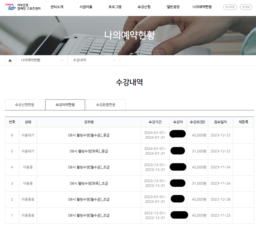Click the 2022-11-23 receipt date
The width and height of the screenshot is (256, 229).
tap(220, 215)
